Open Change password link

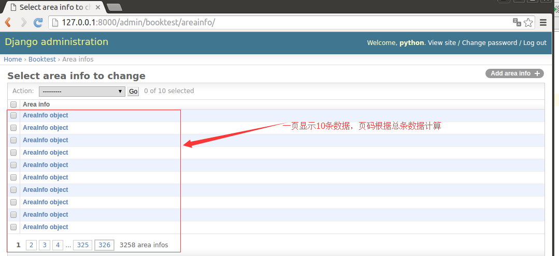489,43
